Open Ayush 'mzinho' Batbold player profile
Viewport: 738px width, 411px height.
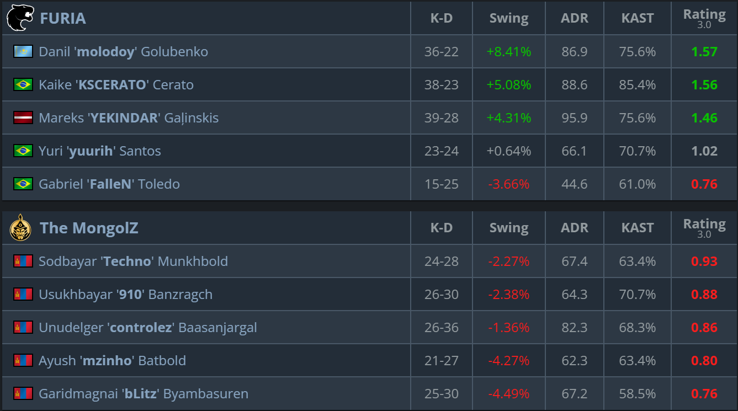pos(112,361)
